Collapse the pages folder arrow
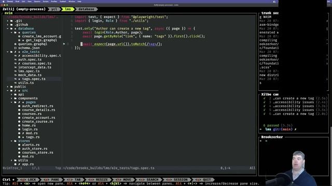 (11, 102)
